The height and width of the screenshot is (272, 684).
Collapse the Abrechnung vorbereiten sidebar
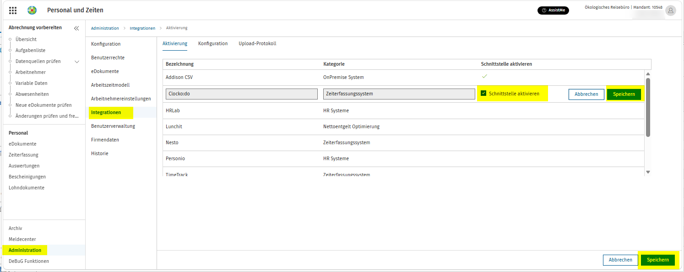(76, 28)
